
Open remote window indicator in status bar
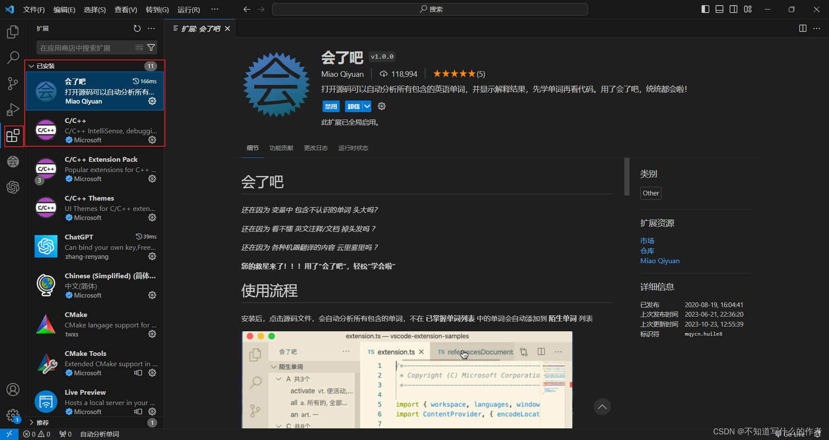pyautogui.click(x=9, y=434)
